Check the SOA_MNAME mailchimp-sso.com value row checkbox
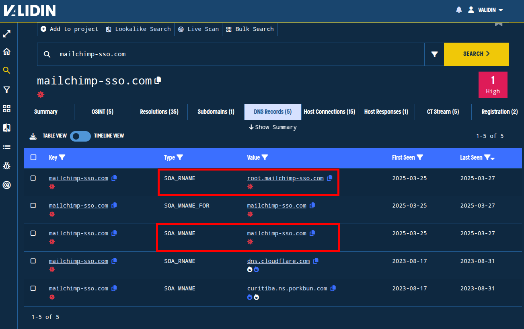 point(33,233)
